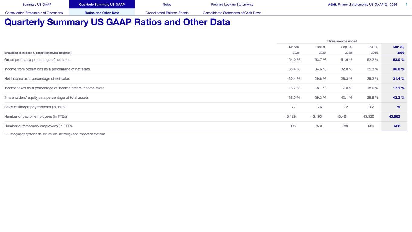Screen dimensions: 412x232
Task: Click the Quarterly Summary page title heading
Action: point(117,22)
